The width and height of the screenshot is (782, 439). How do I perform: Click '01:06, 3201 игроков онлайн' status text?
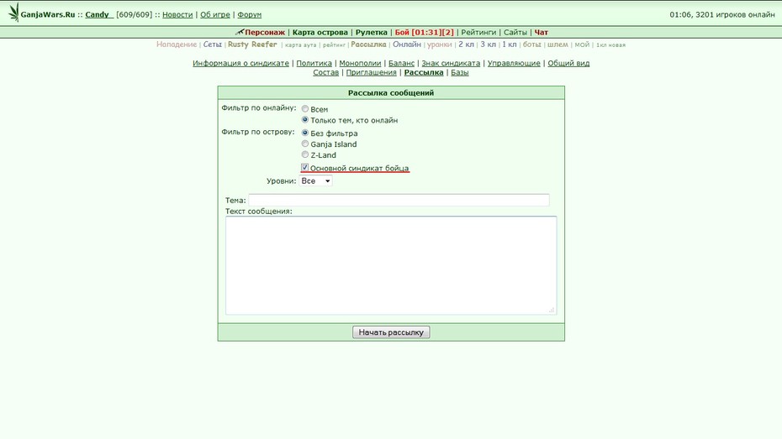click(x=722, y=14)
